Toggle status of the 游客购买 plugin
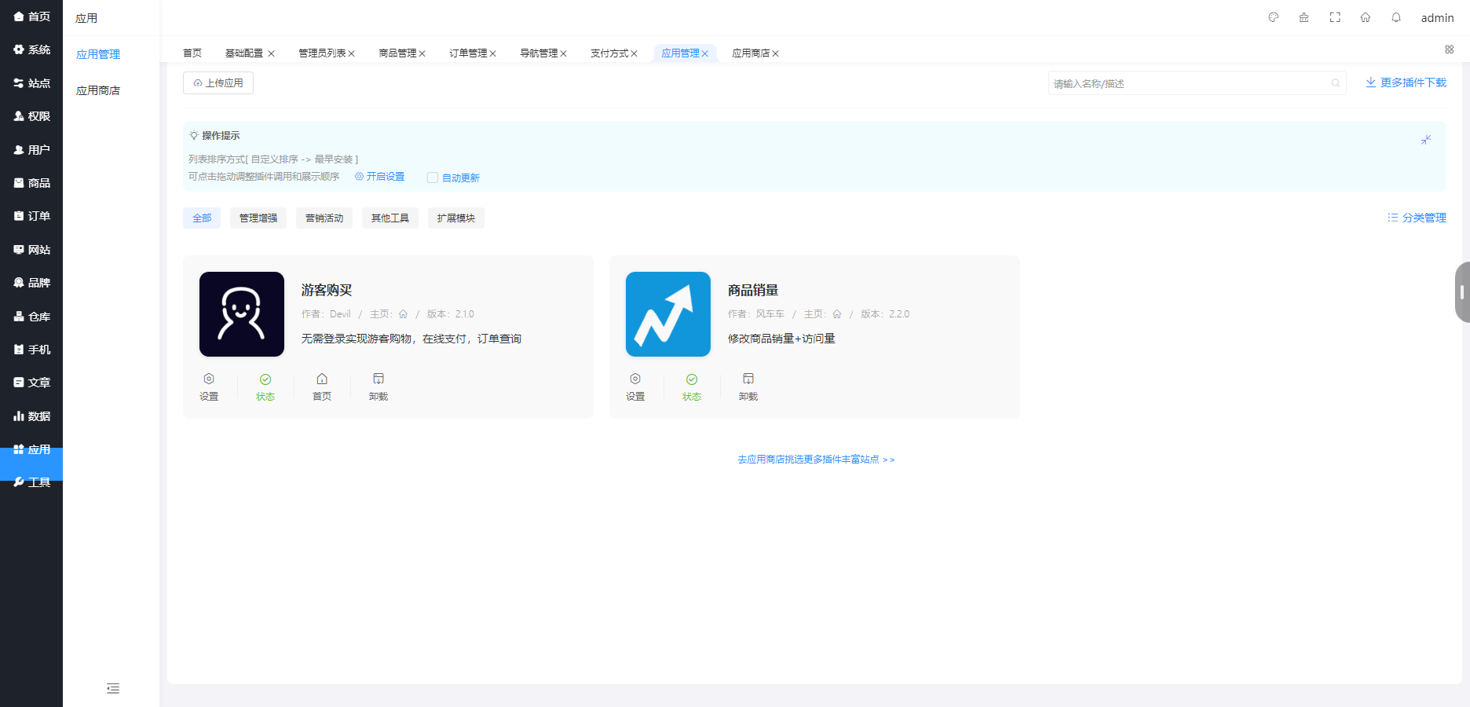The width and height of the screenshot is (1470, 707). (x=265, y=386)
